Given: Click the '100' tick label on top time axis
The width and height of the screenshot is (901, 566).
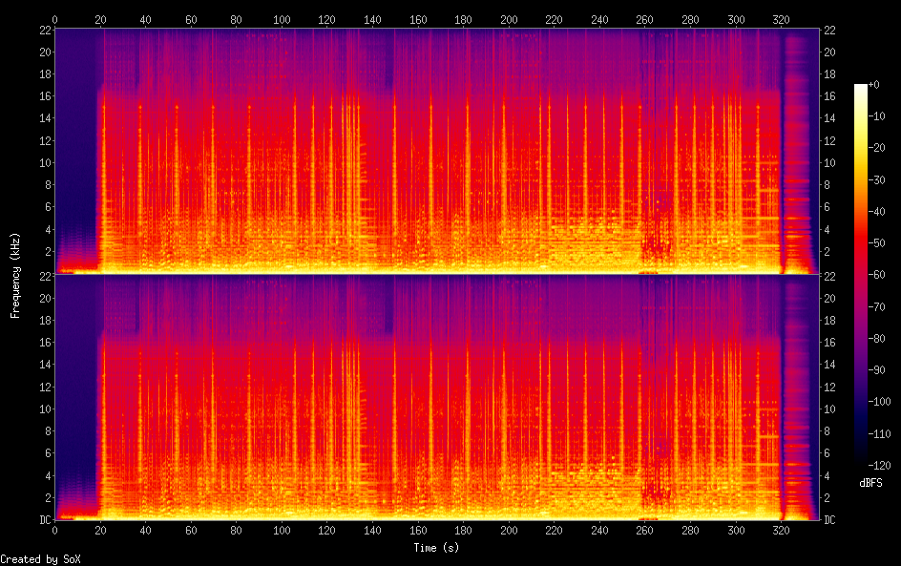Looking at the screenshot, I should [282, 19].
